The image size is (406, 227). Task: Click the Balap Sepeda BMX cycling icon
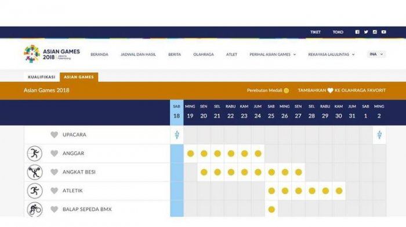coord(35,209)
